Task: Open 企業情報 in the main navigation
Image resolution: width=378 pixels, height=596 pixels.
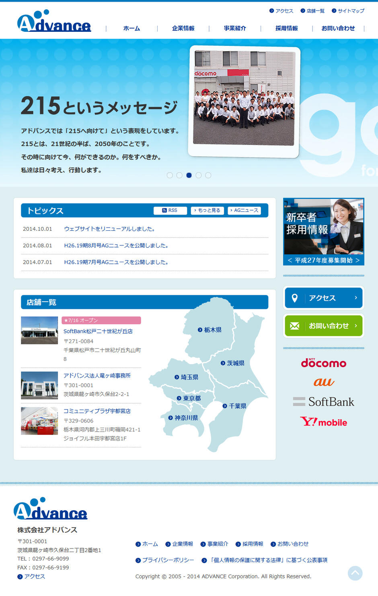Action: click(x=183, y=28)
